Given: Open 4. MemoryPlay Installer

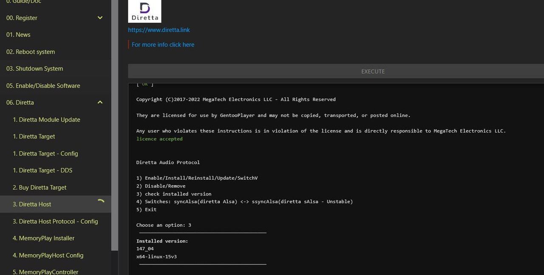Looking at the screenshot, I should (56, 238).
